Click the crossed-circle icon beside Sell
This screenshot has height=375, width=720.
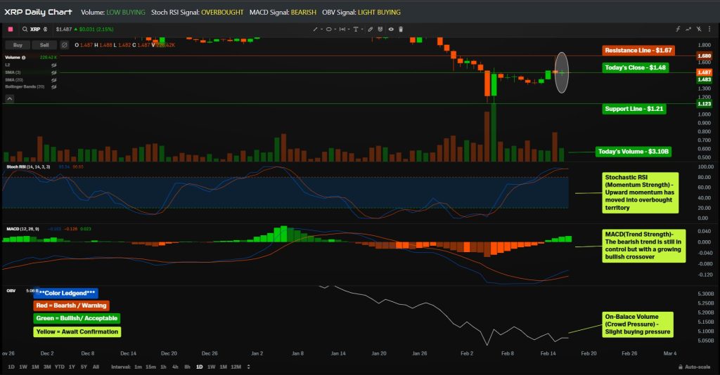pyautogui.click(x=65, y=45)
